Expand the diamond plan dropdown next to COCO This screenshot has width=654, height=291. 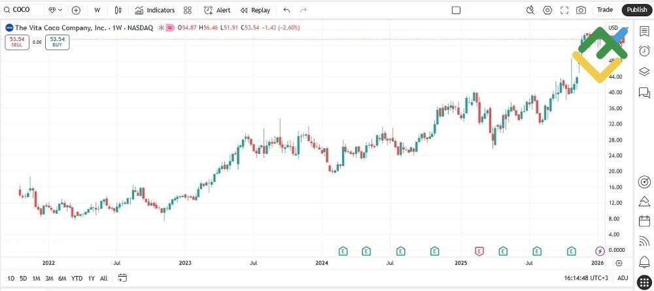56,10
